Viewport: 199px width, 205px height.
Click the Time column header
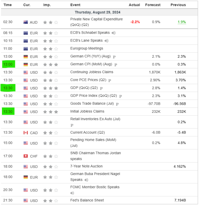click(x=8, y=5)
